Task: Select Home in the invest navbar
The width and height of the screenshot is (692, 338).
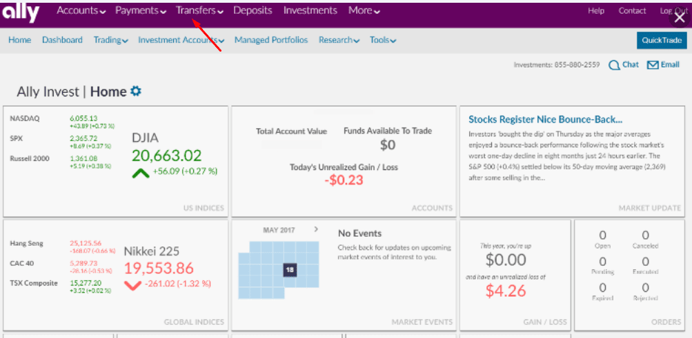Action: tap(20, 40)
